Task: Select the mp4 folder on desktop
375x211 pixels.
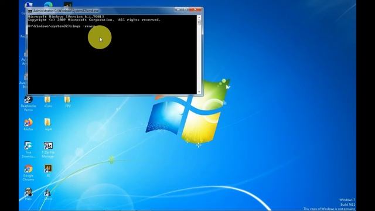Action: [48, 124]
